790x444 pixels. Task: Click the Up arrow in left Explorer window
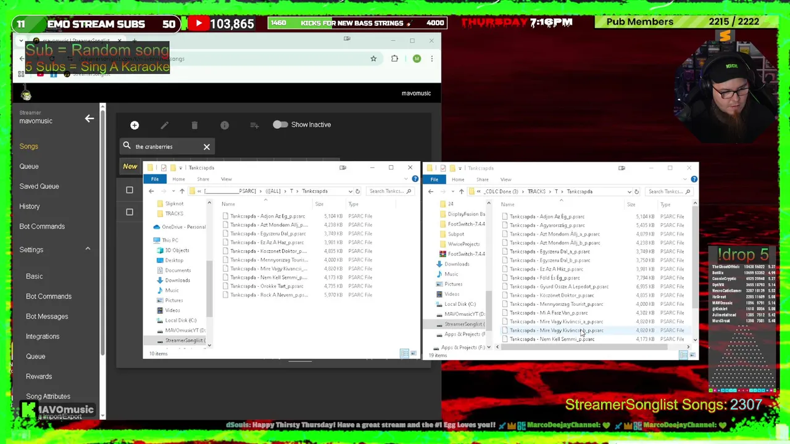(x=181, y=191)
